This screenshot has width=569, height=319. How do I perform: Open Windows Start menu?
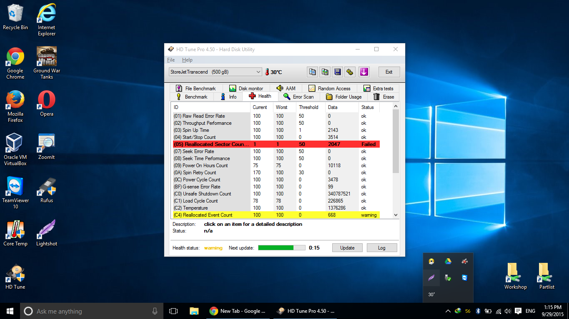(10, 311)
